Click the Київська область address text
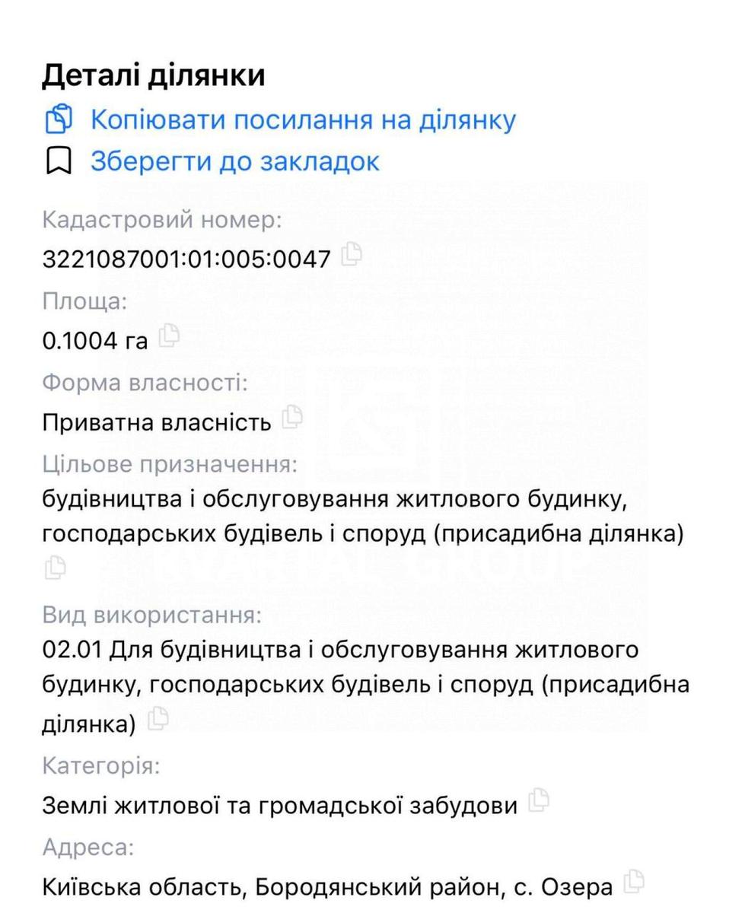745x913 pixels. (327, 886)
